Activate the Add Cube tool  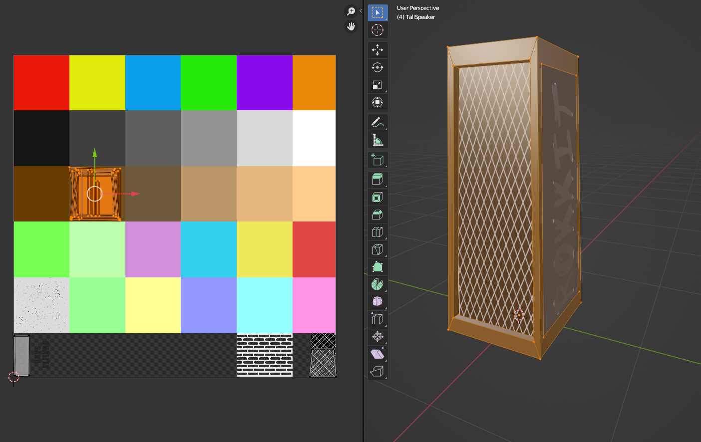pyautogui.click(x=377, y=160)
